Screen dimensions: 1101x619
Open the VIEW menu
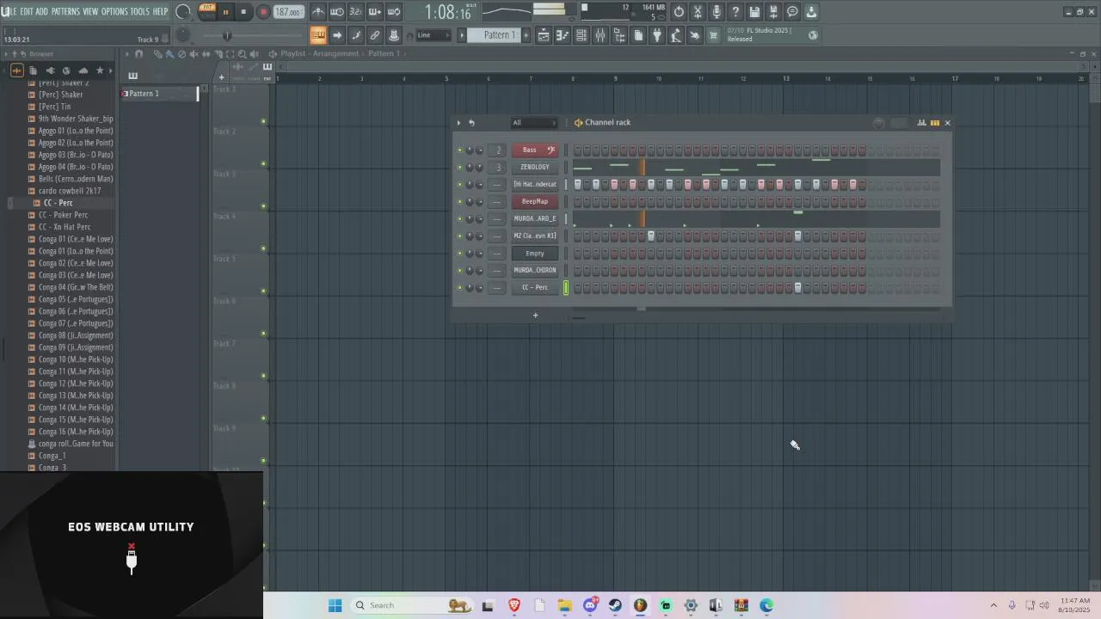pos(90,12)
